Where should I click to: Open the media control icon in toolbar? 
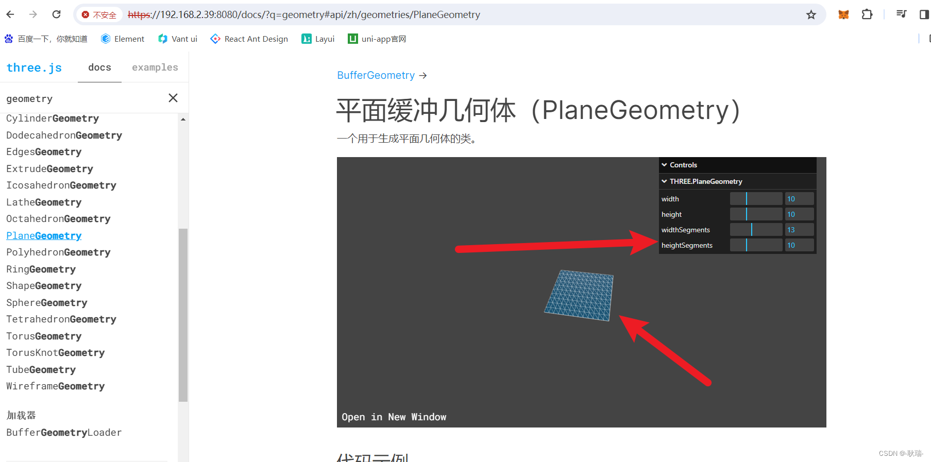click(901, 14)
